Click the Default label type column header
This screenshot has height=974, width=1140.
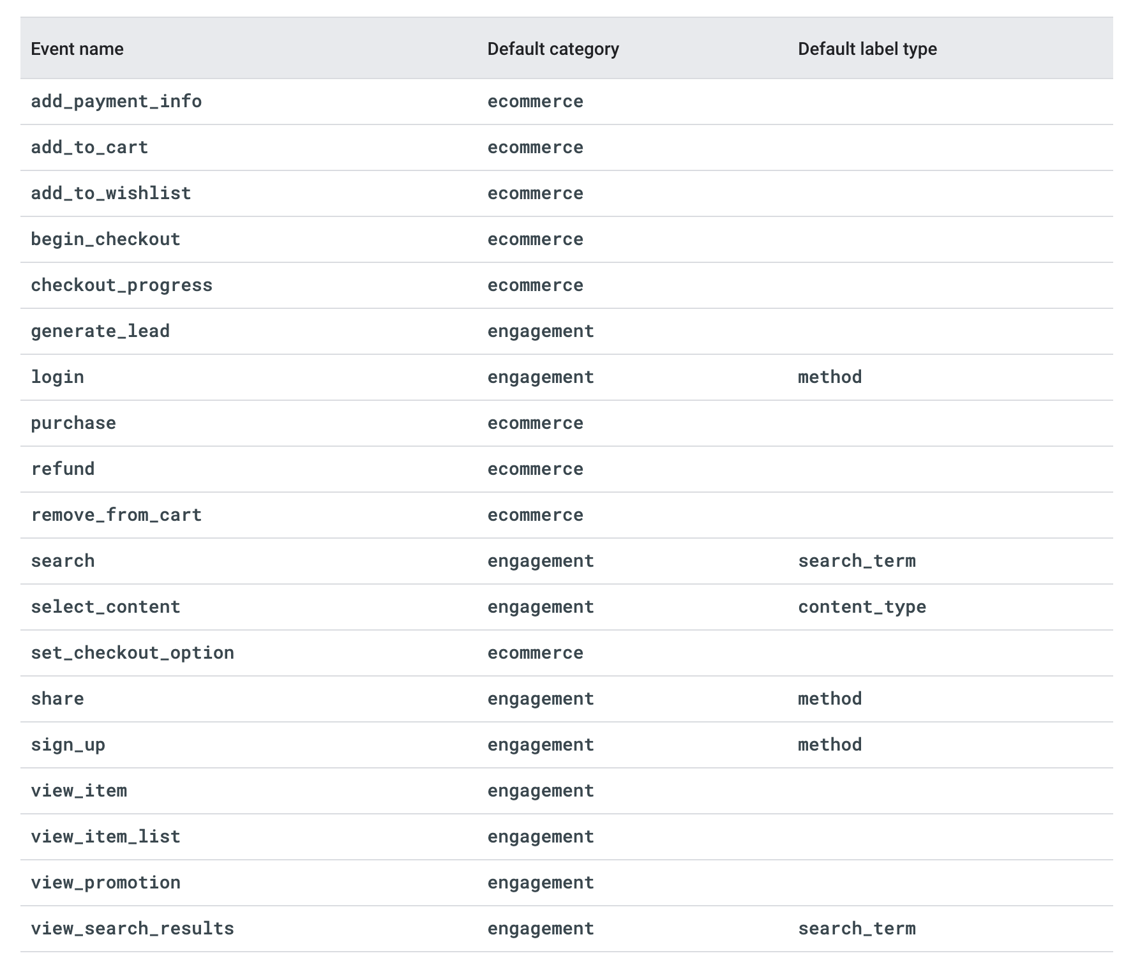[867, 49]
